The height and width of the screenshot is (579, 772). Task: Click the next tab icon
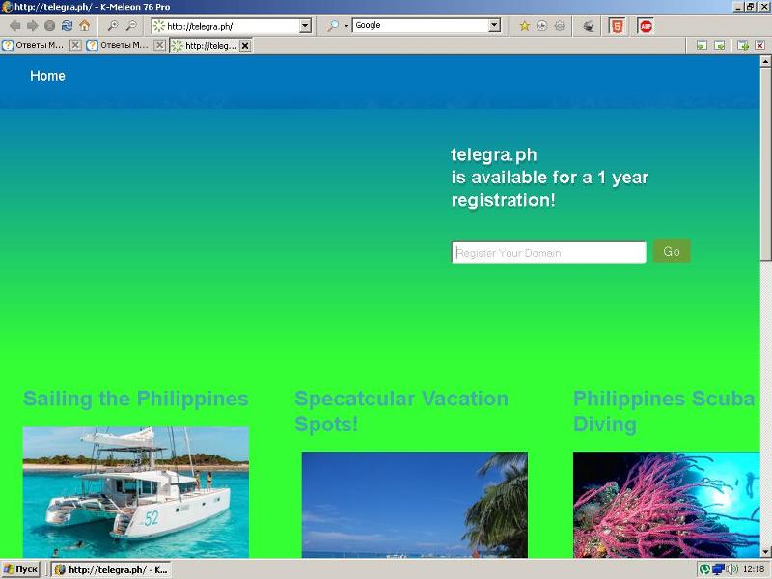point(720,45)
